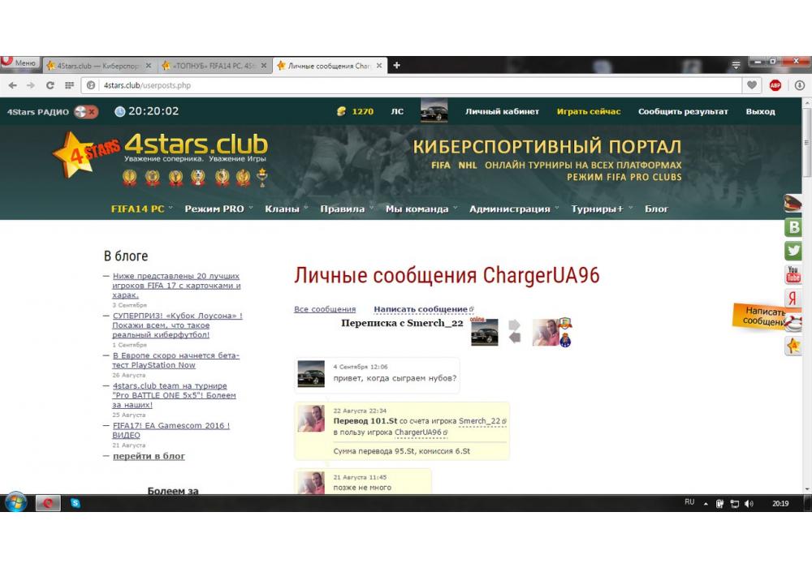Image resolution: width=812 pixels, height=568 pixels.
Task: Click the heart bookmark icon in address bar
Action: point(753,85)
